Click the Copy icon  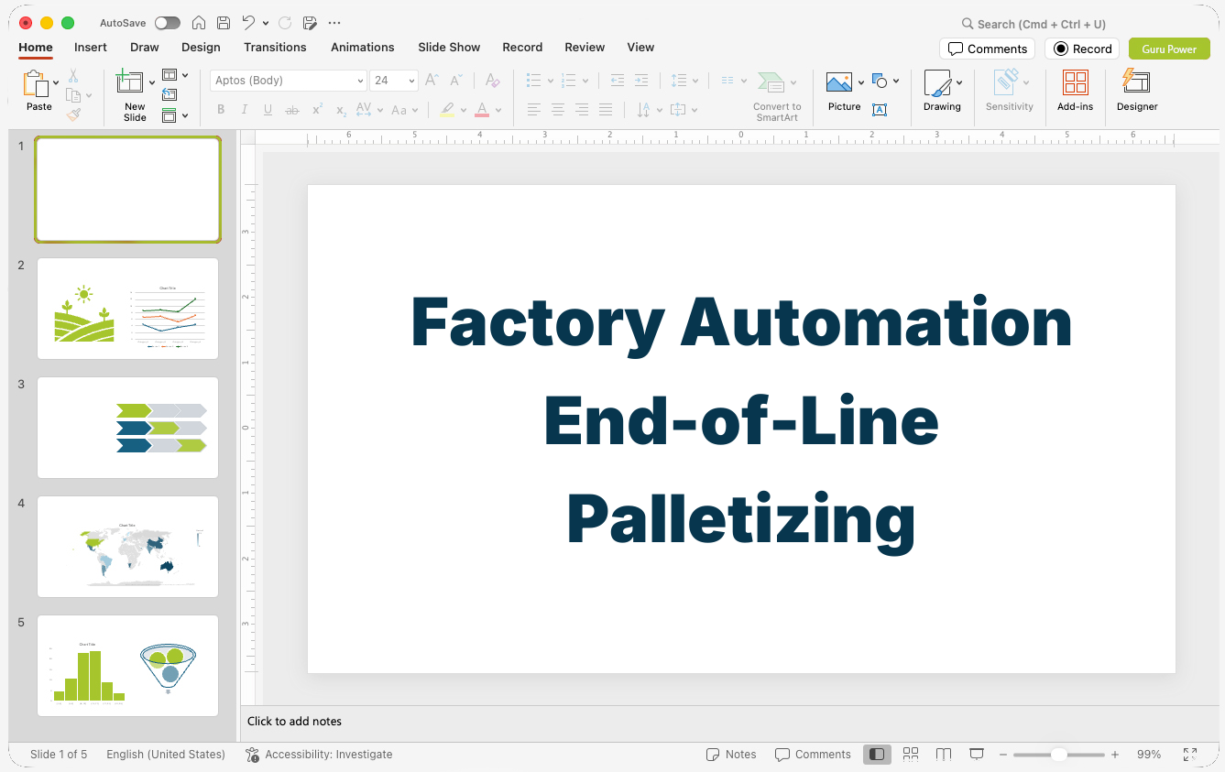tap(73, 95)
